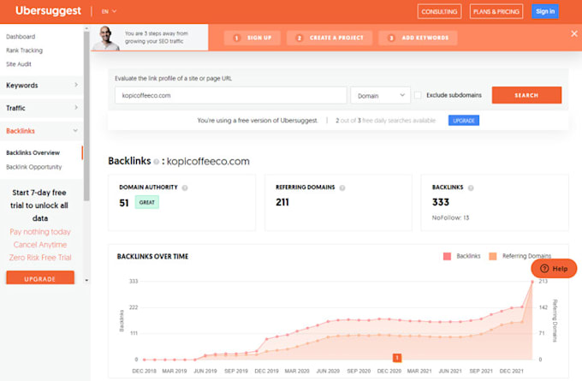
Task: Open Rank Tracking in the sidebar
Action: (x=24, y=51)
